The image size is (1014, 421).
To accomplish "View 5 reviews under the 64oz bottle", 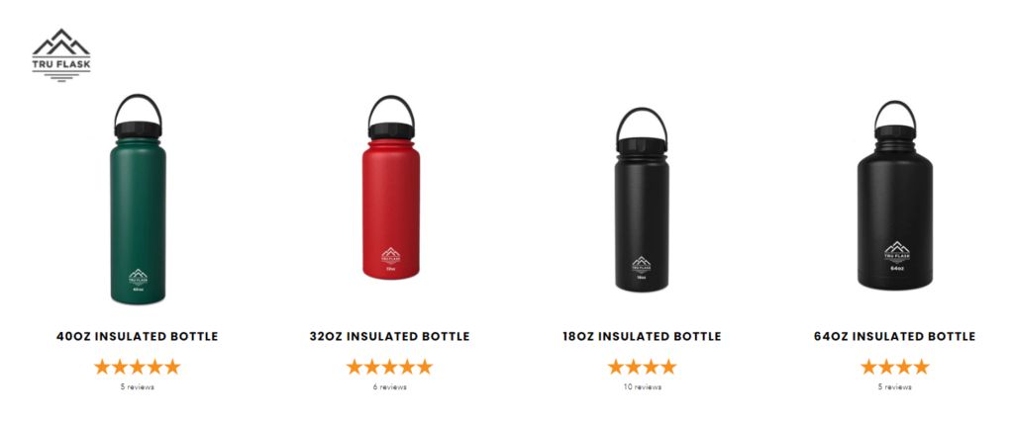I will (895, 387).
